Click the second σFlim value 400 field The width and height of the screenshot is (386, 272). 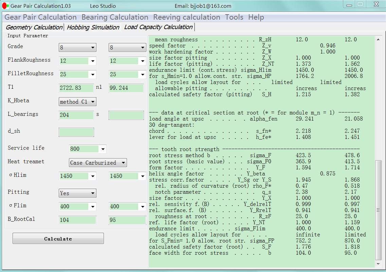point(124,207)
